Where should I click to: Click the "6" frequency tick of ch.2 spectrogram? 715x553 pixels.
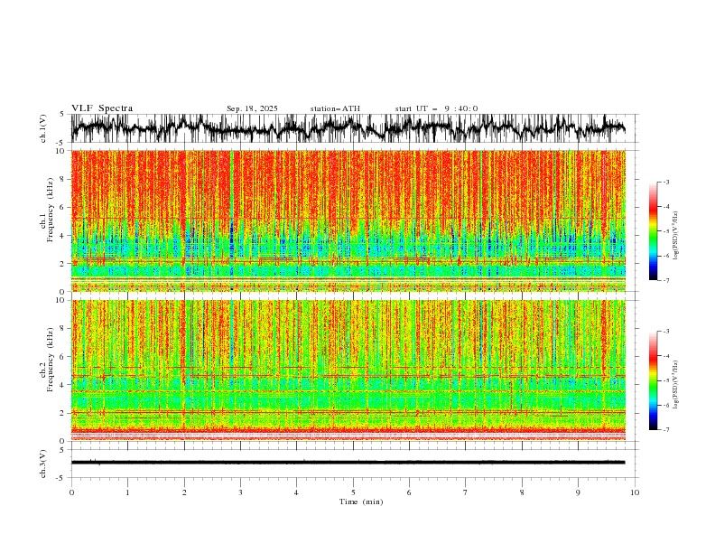63,357
